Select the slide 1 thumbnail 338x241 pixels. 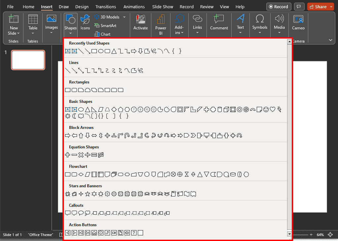click(x=28, y=60)
